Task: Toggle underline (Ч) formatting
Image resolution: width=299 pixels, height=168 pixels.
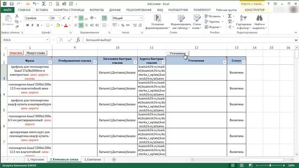Action: pos(37,25)
